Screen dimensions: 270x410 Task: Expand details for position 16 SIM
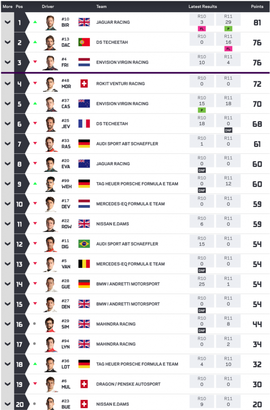click(7, 324)
